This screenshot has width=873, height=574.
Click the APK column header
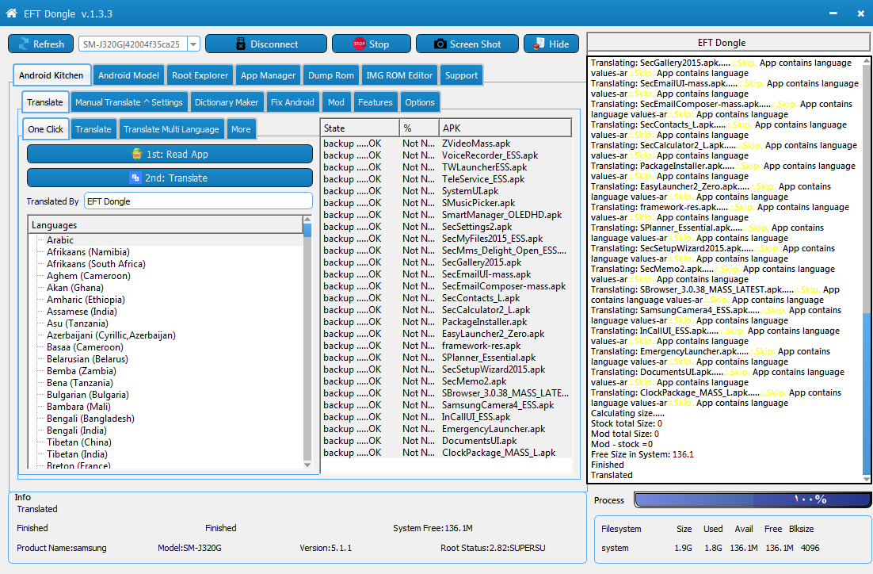coord(505,128)
